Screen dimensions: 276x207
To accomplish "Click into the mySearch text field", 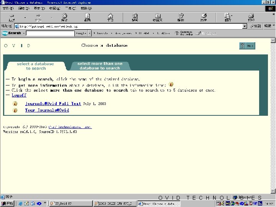I will [x=50, y=33].
